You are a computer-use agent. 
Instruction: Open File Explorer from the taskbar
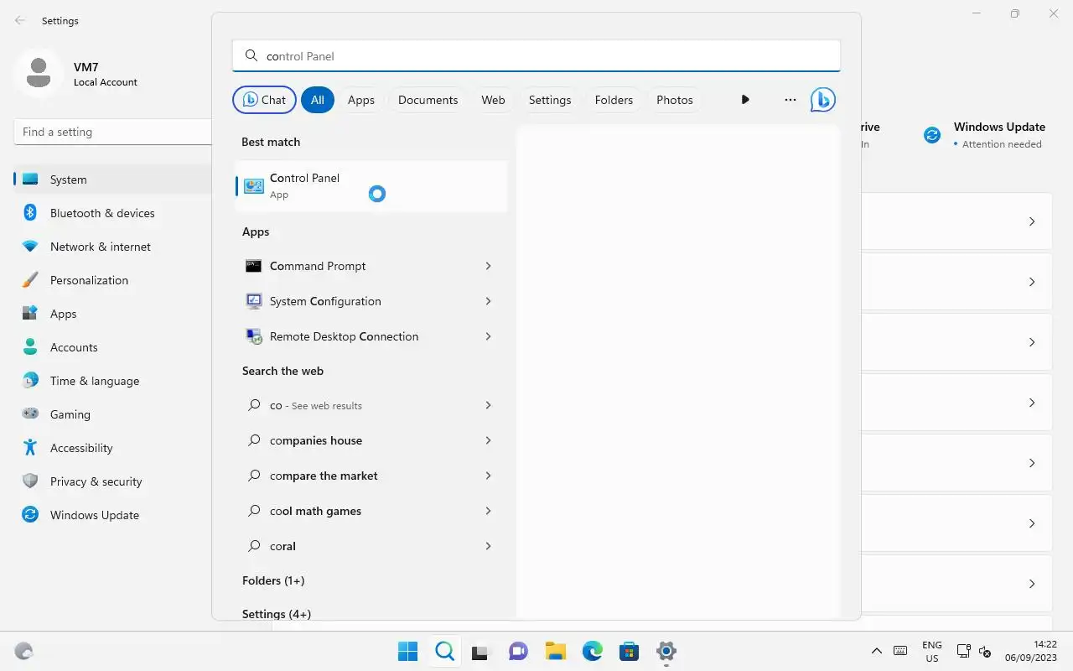[555, 651]
